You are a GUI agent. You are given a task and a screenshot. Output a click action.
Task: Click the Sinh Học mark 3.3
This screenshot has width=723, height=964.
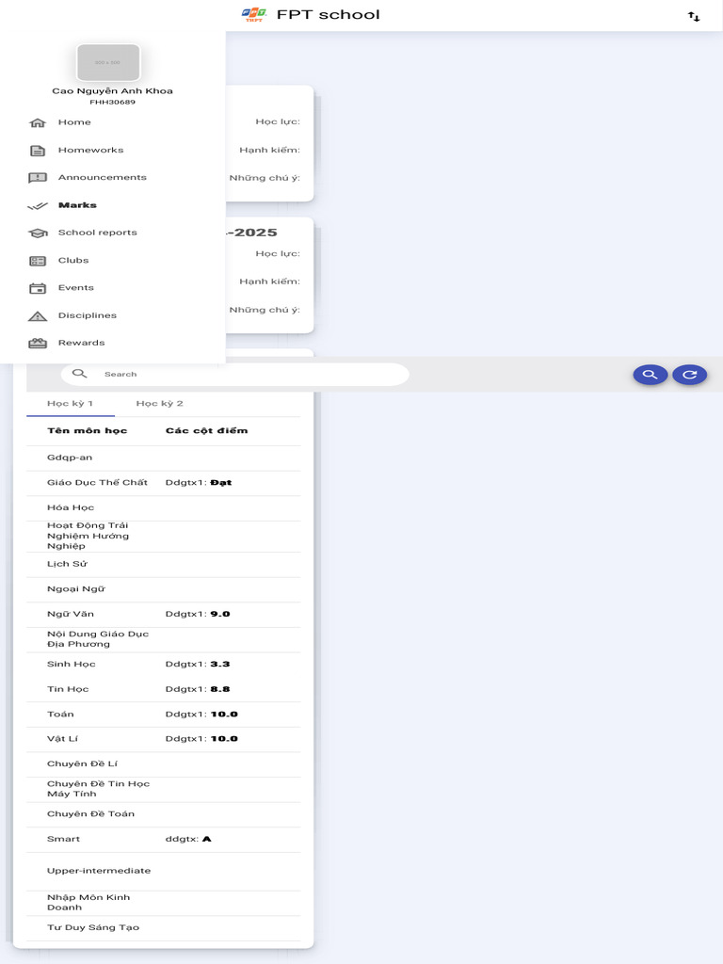click(220, 665)
